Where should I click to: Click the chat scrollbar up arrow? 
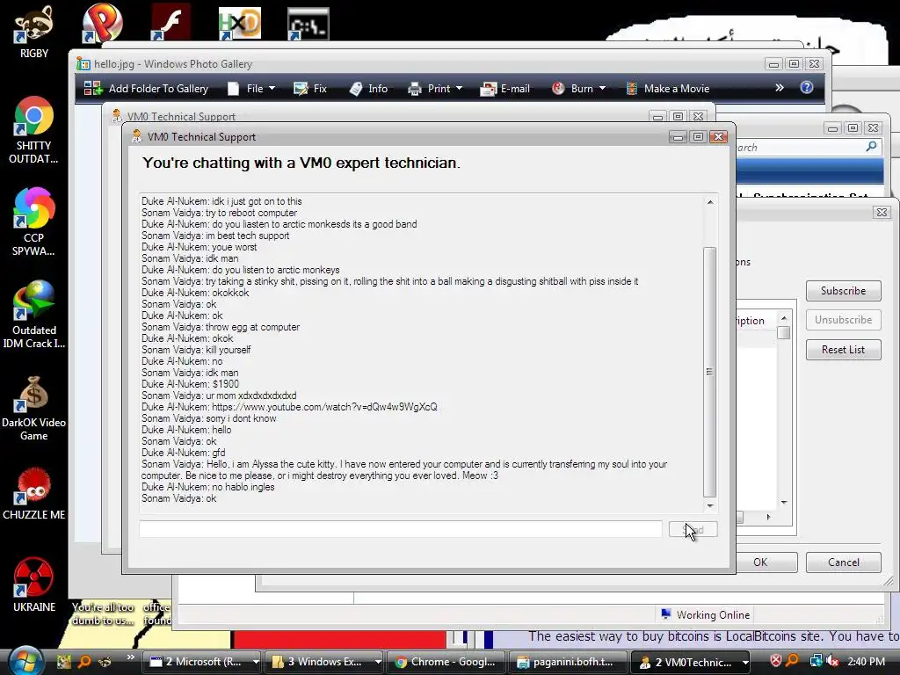[710, 202]
